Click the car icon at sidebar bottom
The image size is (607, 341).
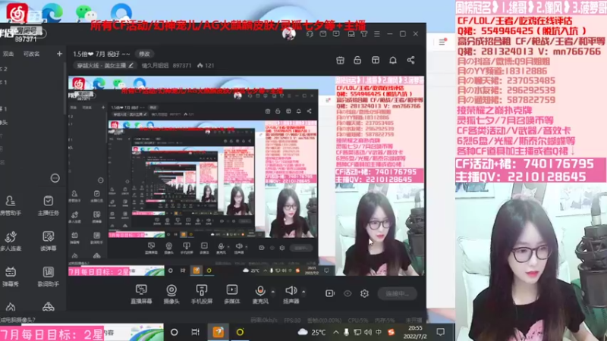(48, 308)
